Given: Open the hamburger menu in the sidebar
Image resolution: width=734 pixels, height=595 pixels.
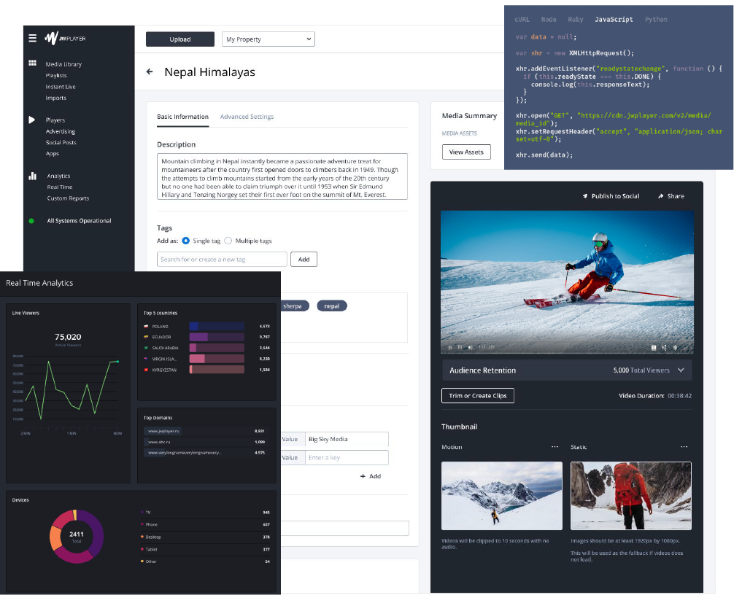Looking at the screenshot, I should [x=31, y=38].
